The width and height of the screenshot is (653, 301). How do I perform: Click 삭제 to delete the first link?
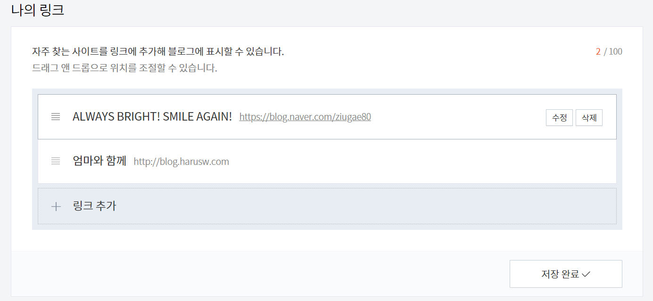pyautogui.click(x=589, y=117)
